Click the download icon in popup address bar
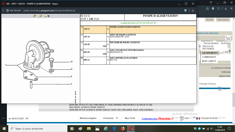Viewport: 235px width, 132px height. (x=193, y=10)
